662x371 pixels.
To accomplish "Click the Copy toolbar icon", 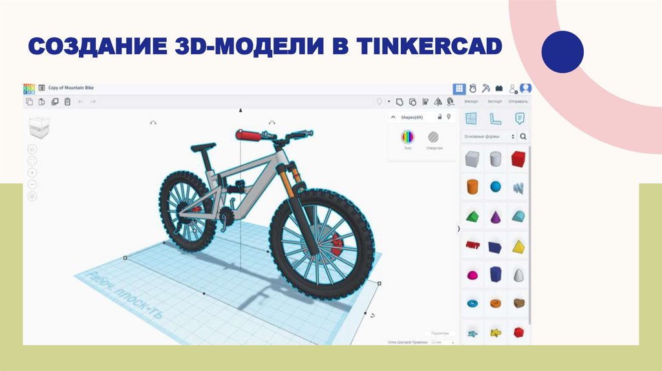I will pyautogui.click(x=29, y=101).
